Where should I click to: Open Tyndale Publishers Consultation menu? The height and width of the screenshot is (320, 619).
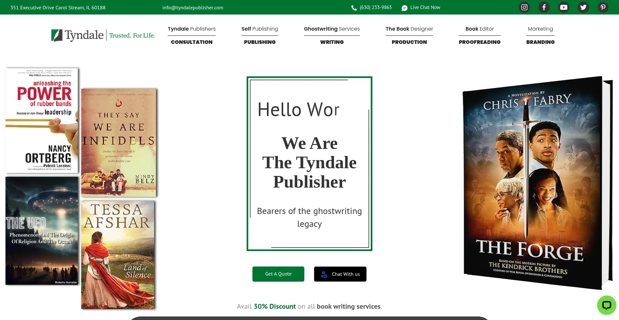(192, 35)
